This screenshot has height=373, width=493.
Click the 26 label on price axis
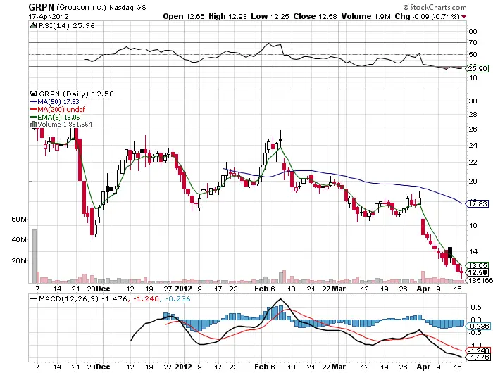(x=473, y=129)
